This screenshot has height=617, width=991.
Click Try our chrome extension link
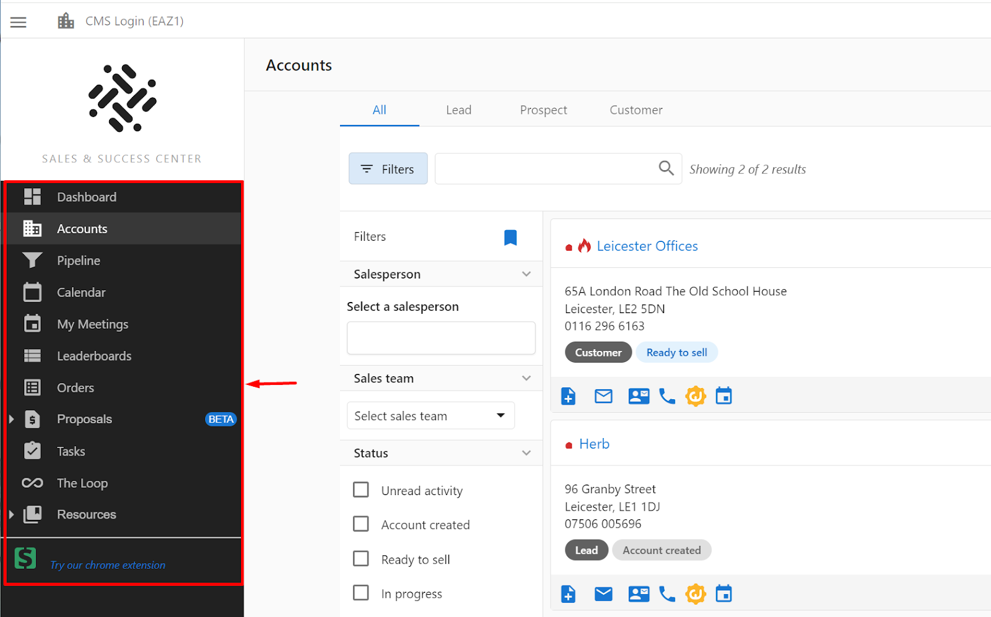[x=108, y=565]
